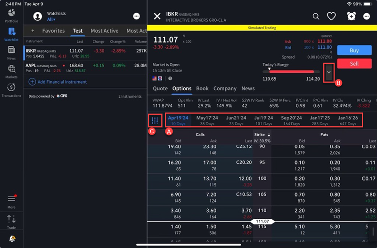Select the Most Active watchlist tab
Screen dimensions: 377x248
click(104, 31)
